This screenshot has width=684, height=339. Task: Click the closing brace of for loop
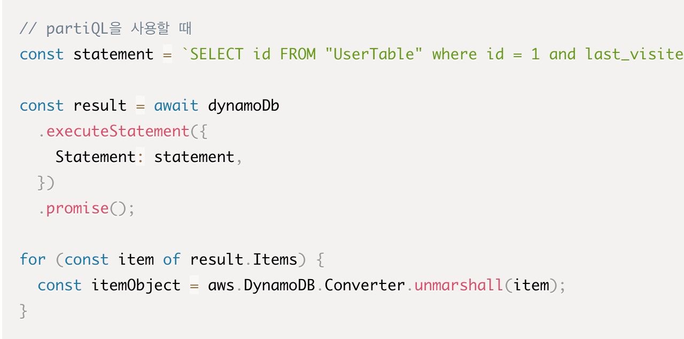tap(23, 311)
